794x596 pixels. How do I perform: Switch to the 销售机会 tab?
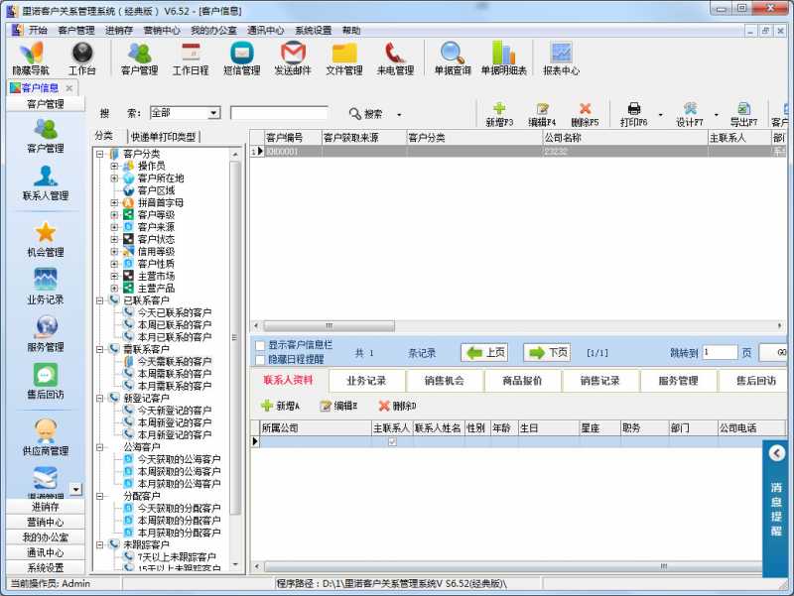click(x=443, y=380)
